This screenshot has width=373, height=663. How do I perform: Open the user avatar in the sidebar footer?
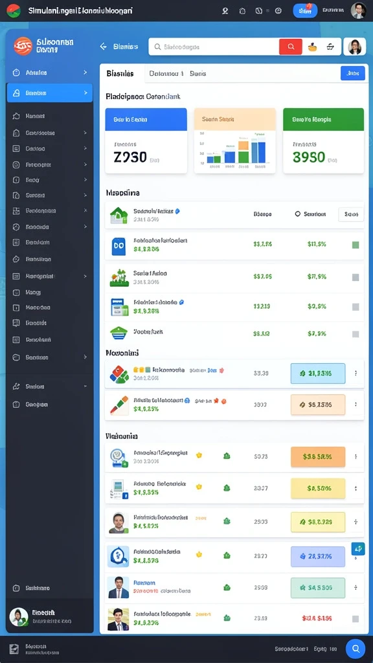click(19, 616)
